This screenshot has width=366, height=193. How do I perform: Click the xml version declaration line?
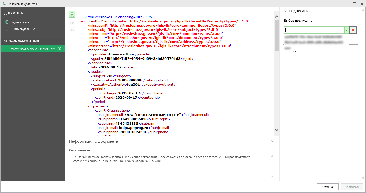[118, 17]
